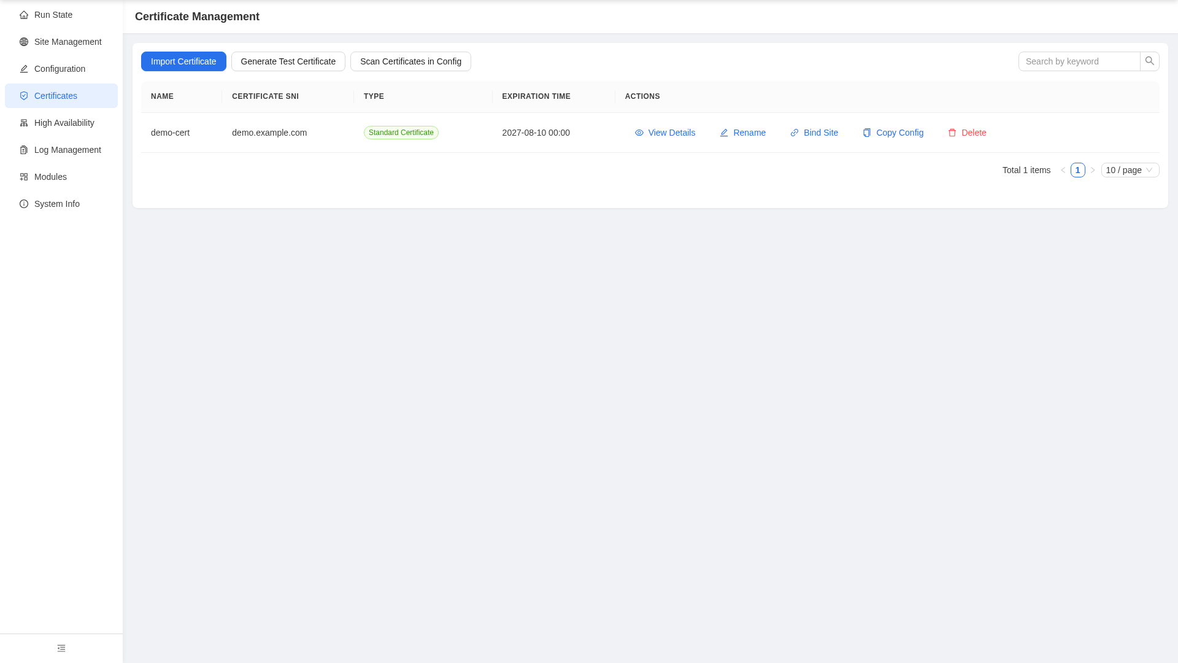
Task: Click the High Availability cluster icon
Action: (24, 123)
